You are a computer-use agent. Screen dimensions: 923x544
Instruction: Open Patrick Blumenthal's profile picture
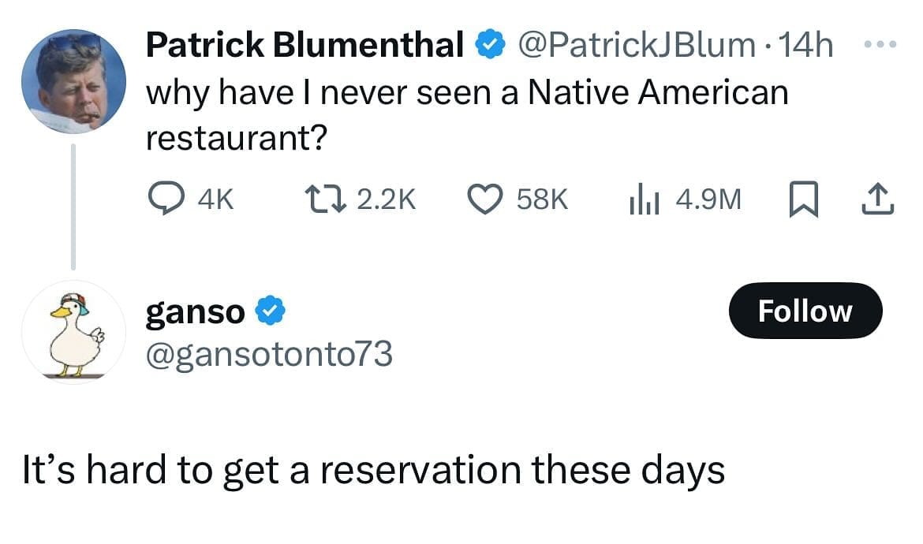click(x=73, y=81)
